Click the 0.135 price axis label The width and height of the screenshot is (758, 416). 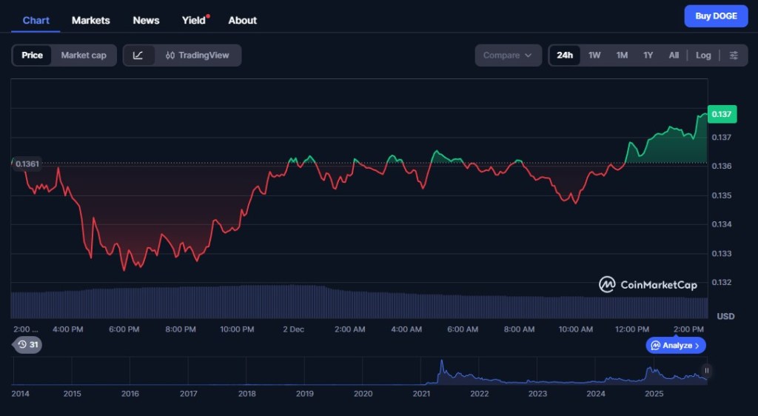pyautogui.click(x=722, y=195)
